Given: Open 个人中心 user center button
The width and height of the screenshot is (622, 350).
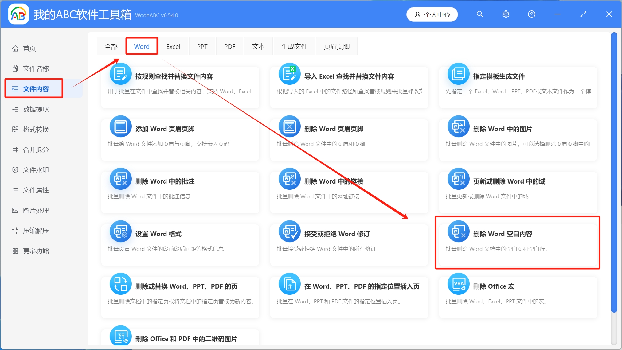Looking at the screenshot, I should (x=432, y=14).
